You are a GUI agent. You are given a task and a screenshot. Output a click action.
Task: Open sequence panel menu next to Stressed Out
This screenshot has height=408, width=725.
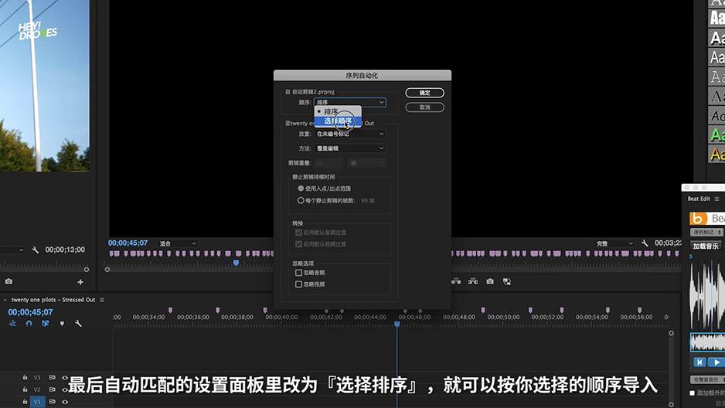102,300
